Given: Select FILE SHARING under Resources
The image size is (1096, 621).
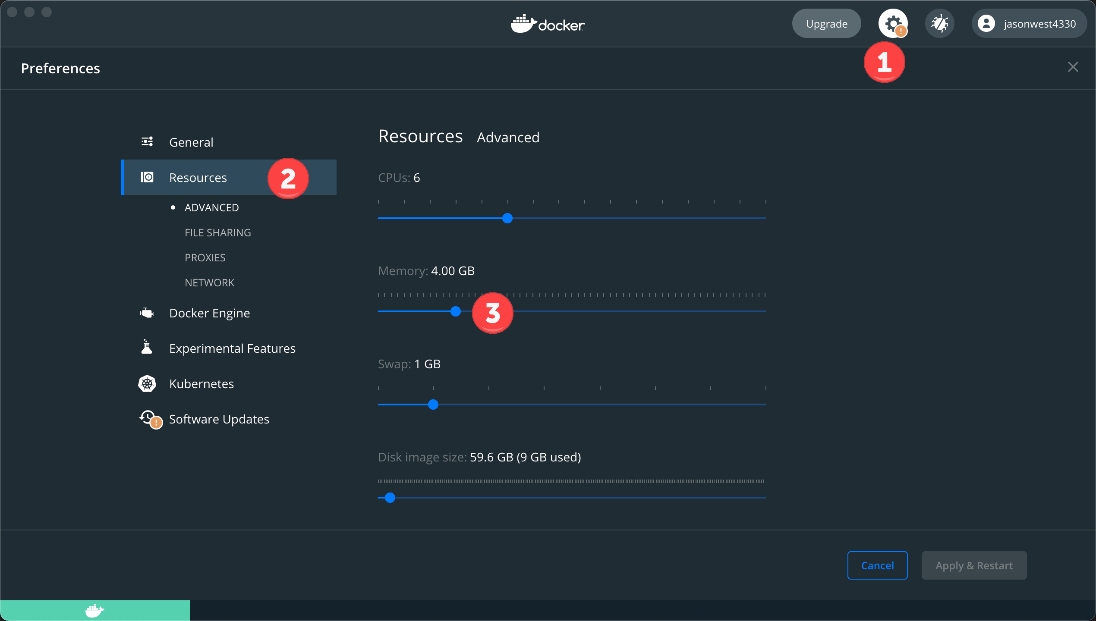Looking at the screenshot, I should tap(218, 232).
